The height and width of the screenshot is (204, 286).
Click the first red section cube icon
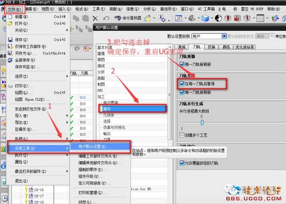228,18
